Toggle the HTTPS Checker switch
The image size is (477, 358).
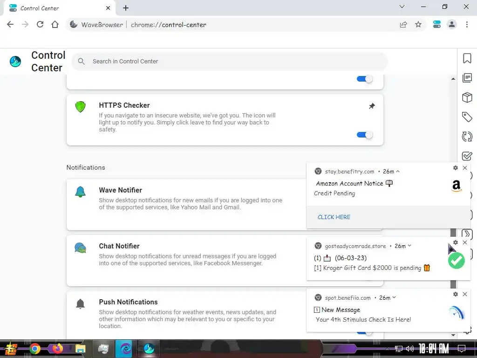tap(364, 135)
